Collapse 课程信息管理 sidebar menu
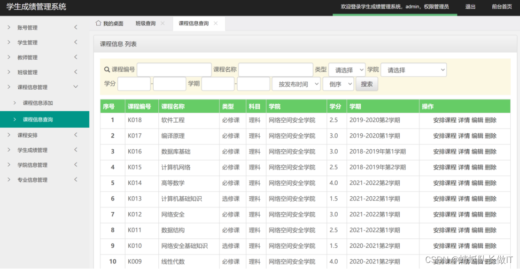Screen dimensions: 520x269 click(x=32, y=87)
